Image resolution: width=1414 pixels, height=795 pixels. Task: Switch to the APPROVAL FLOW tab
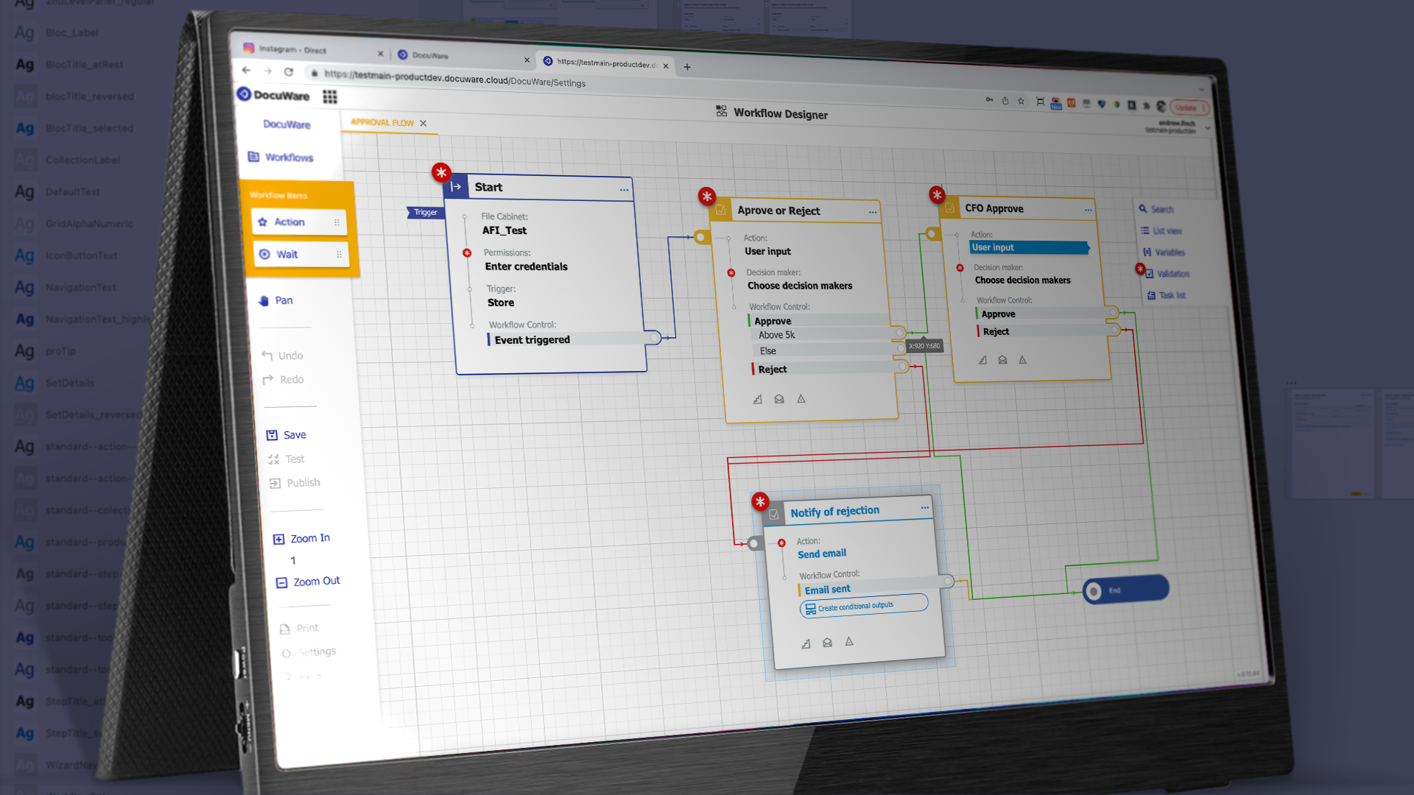381,123
